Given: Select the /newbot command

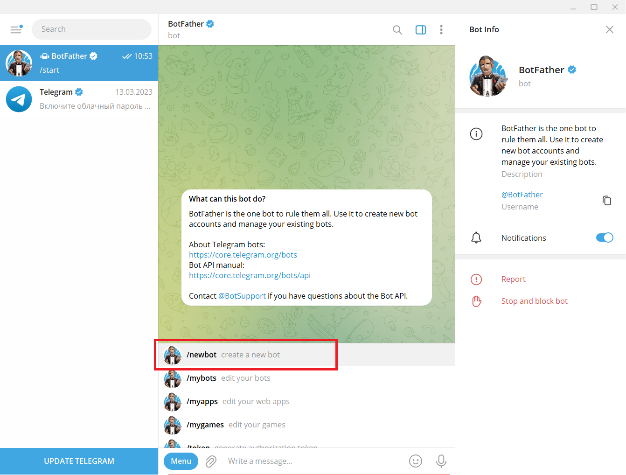Looking at the screenshot, I should point(306,355).
